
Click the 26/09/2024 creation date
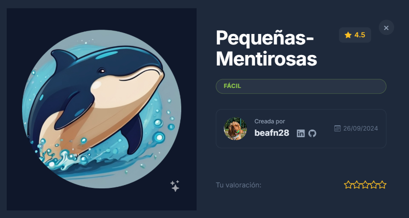[x=361, y=128]
